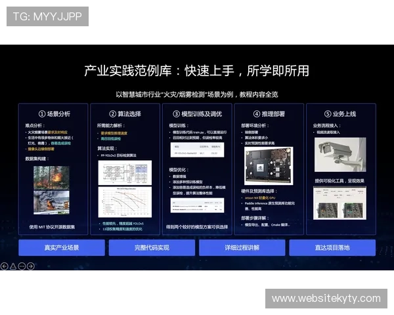Select bullet mentioning Paddle Inference

click(x=270, y=205)
